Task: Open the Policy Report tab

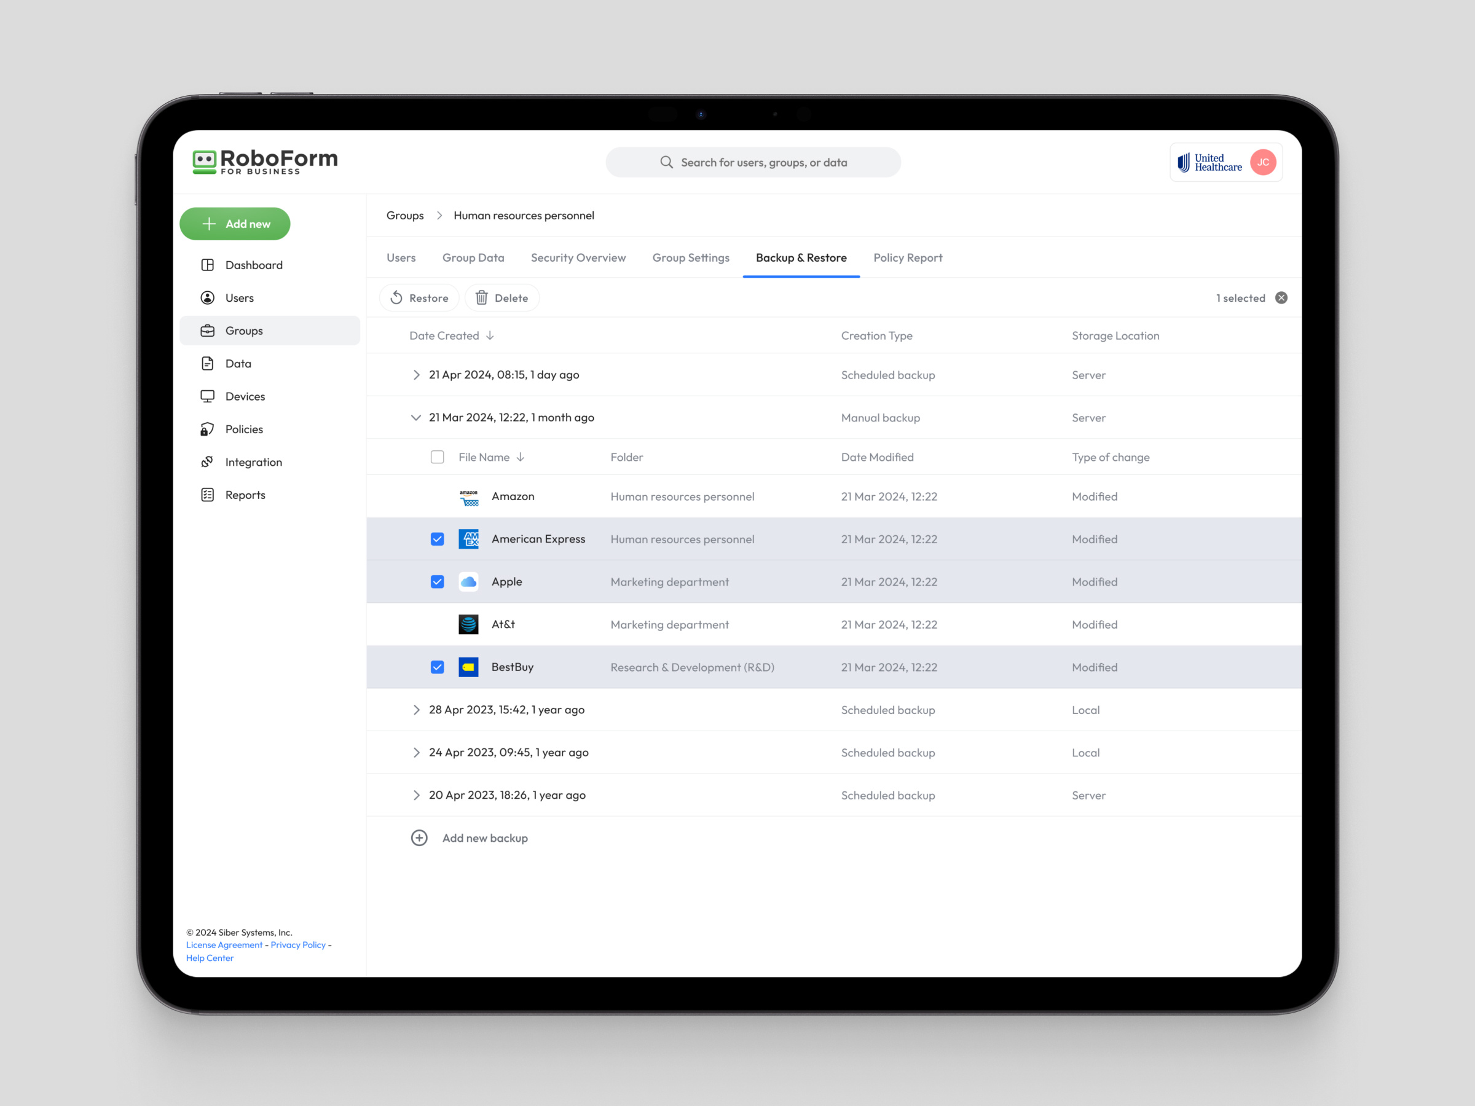Action: pyautogui.click(x=908, y=257)
